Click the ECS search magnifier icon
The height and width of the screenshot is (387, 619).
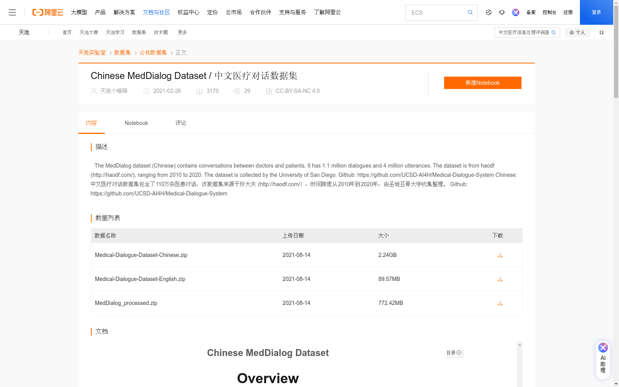(470, 12)
